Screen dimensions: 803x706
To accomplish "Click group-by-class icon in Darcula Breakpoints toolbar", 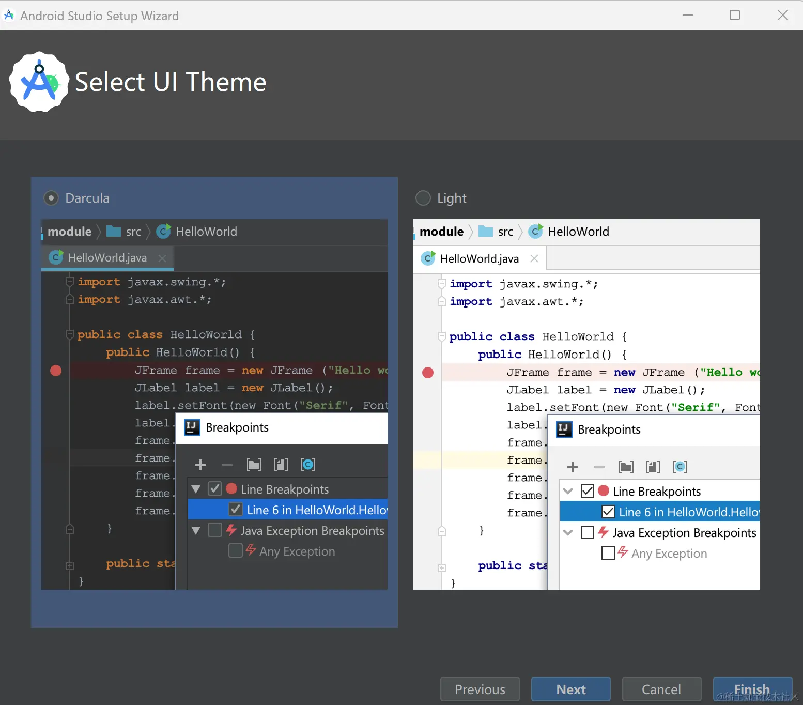I will [308, 465].
